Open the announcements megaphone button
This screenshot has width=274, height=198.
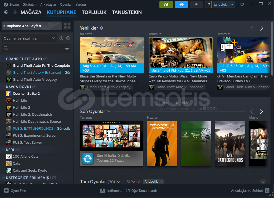(181, 5)
